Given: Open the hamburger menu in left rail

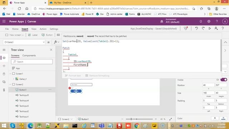Looking at the screenshot, I should click(4, 50).
